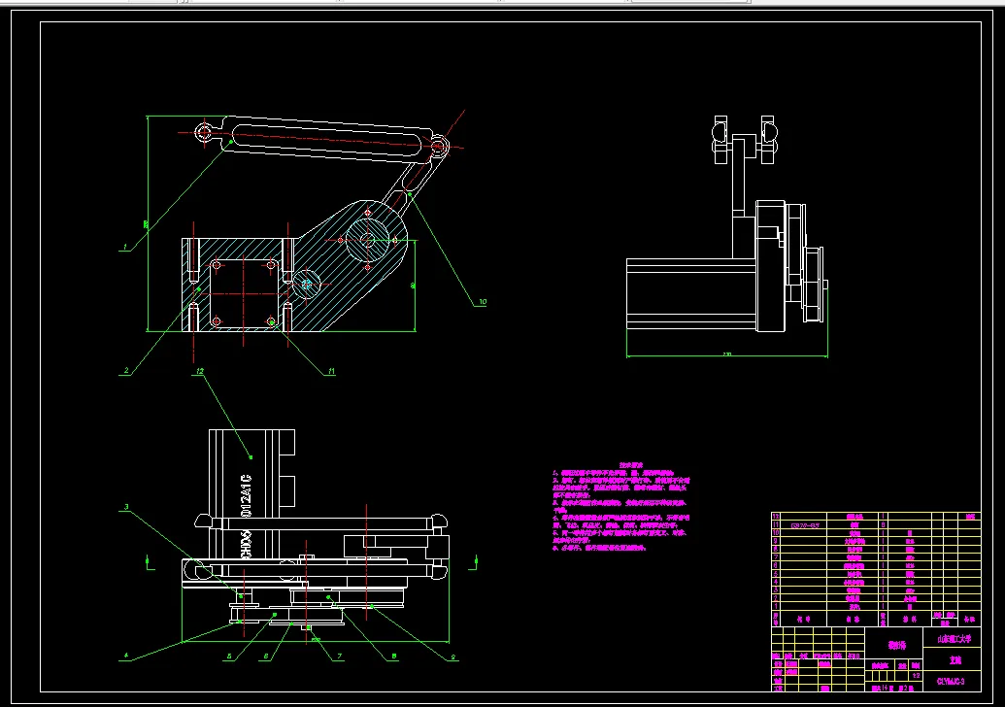
Task: Select balloon number 3 left of the bottom view
Action: tap(126, 507)
